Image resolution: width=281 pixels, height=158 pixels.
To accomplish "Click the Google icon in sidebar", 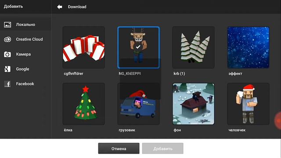I will [7, 69].
